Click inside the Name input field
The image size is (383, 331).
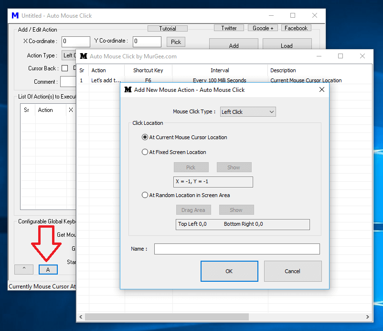pyautogui.click(x=237, y=249)
